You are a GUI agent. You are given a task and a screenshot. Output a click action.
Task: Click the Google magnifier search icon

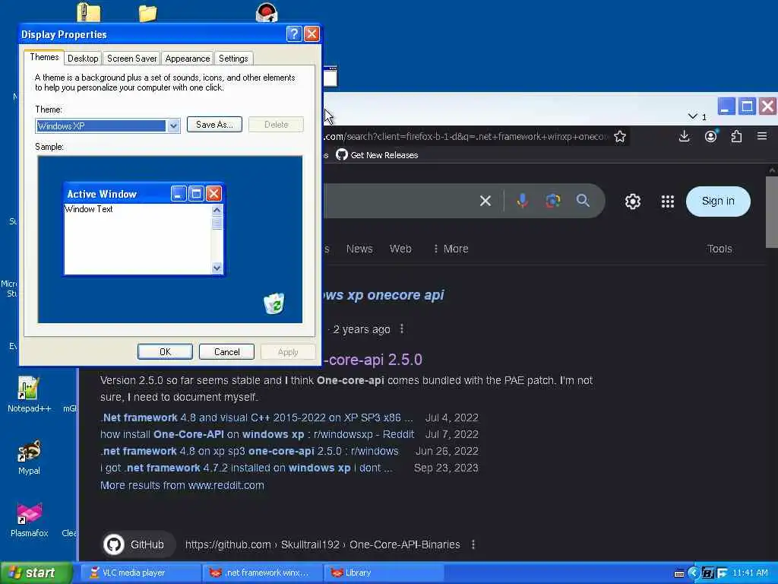(x=583, y=201)
